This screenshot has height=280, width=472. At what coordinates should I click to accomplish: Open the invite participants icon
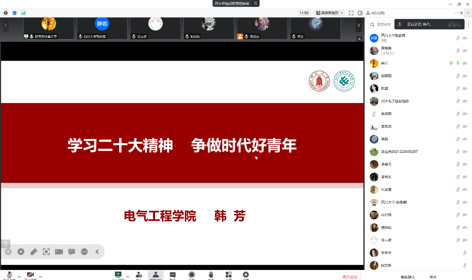139,275
